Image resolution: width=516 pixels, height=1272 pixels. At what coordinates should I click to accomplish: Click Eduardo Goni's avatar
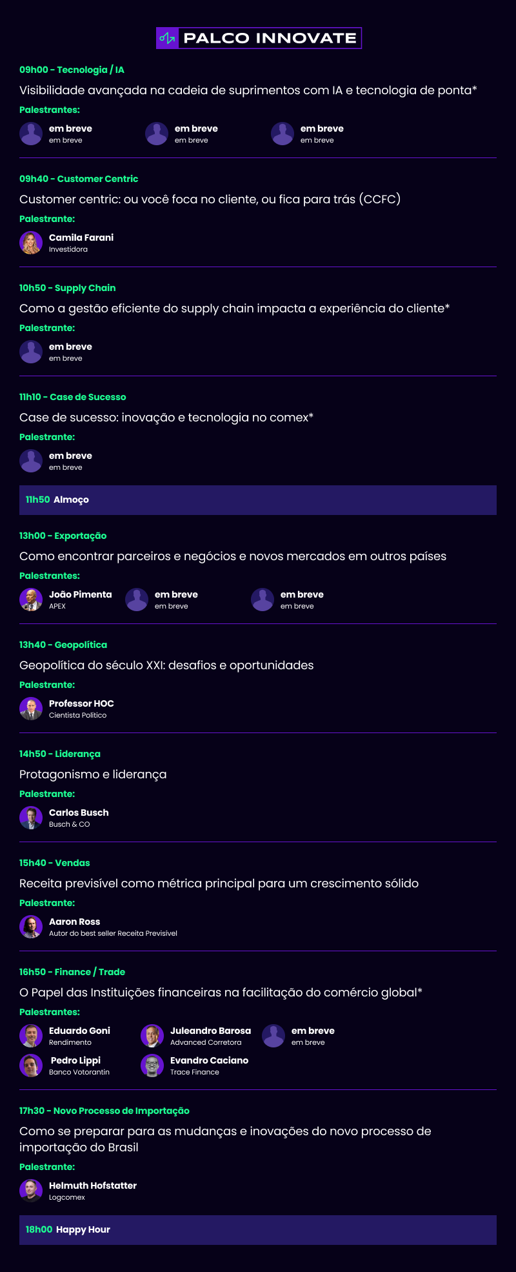pyautogui.click(x=31, y=1036)
